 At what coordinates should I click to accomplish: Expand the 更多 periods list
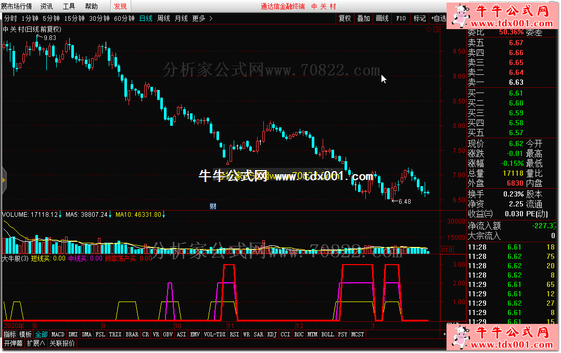202,18
